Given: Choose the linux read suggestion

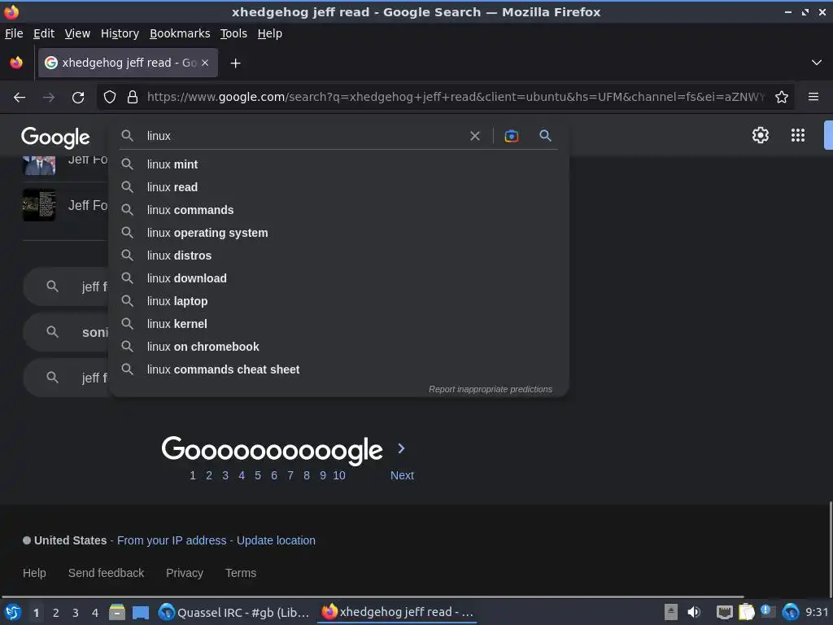Looking at the screenshot, I should [338, 187].
